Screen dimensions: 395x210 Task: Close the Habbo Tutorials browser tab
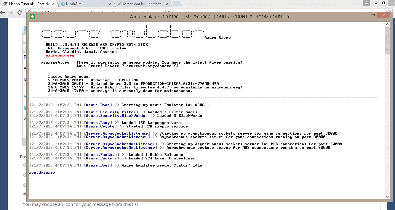[x=53, y=4]
